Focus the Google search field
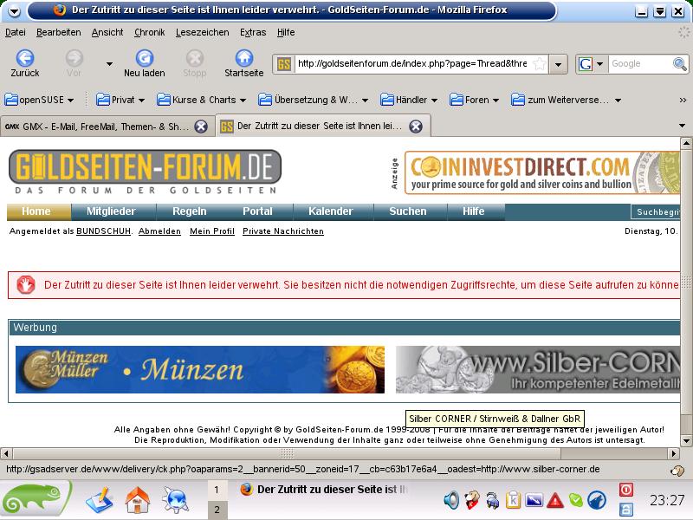693x520 pixels. (640, 64)
